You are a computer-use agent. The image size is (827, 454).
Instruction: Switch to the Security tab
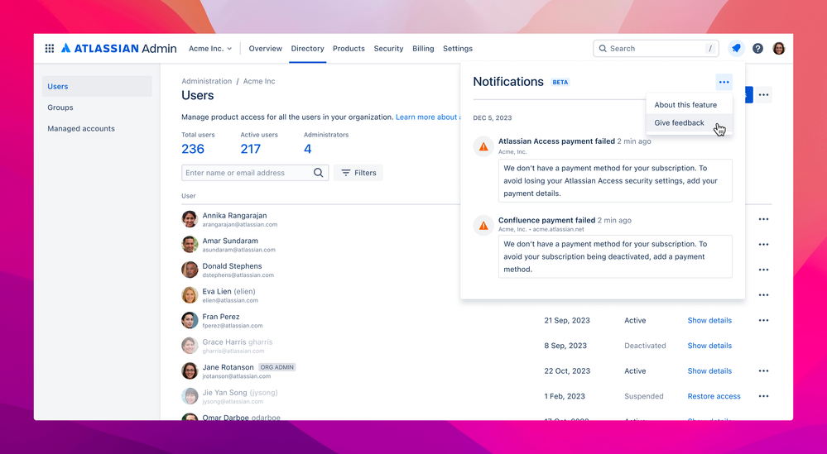point(389,49)
